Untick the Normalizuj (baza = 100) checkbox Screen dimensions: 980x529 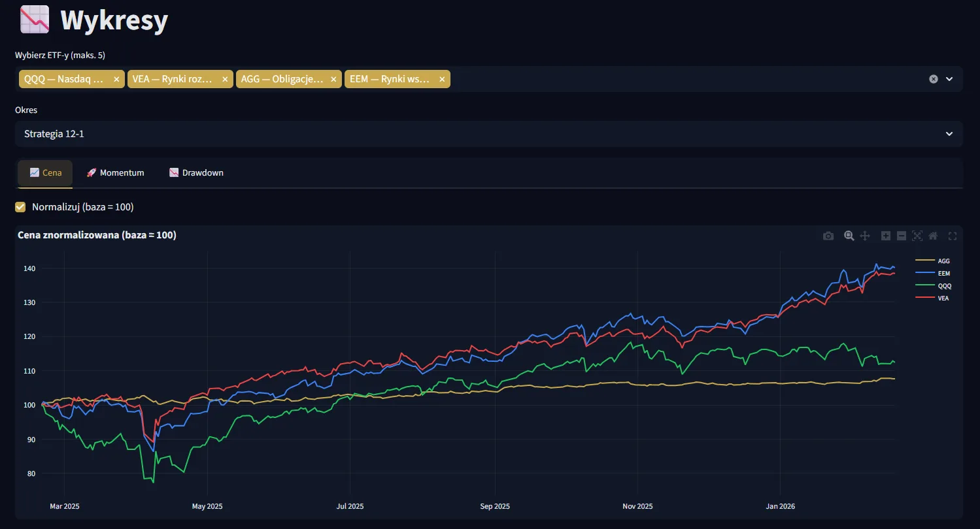pos(20,207)
